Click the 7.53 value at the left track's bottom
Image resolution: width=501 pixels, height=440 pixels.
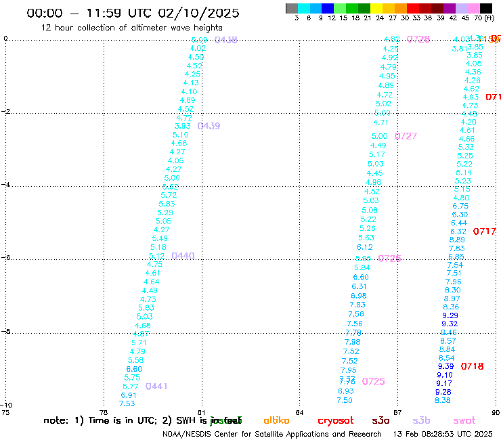tap(127, 404)
